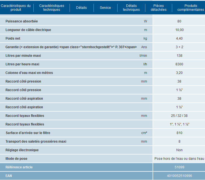This screenshot has width=205, height=180.
Task: Click the Ans unit in Garantie row
Action: pyautogui.click(x=144, y=47)
